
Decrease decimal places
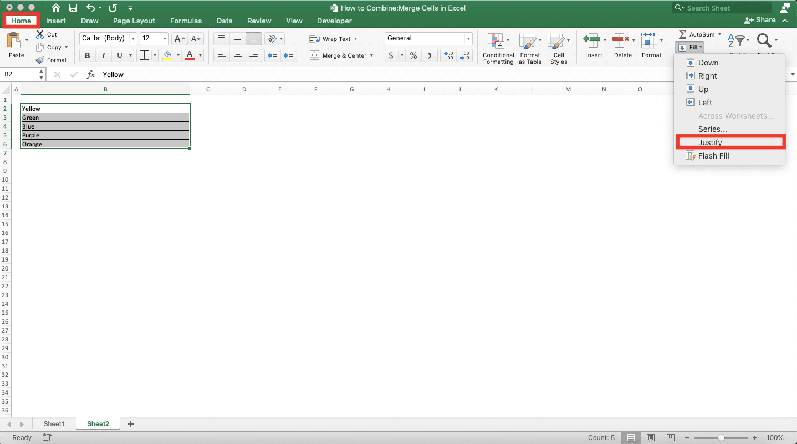[x=465, y=55]
